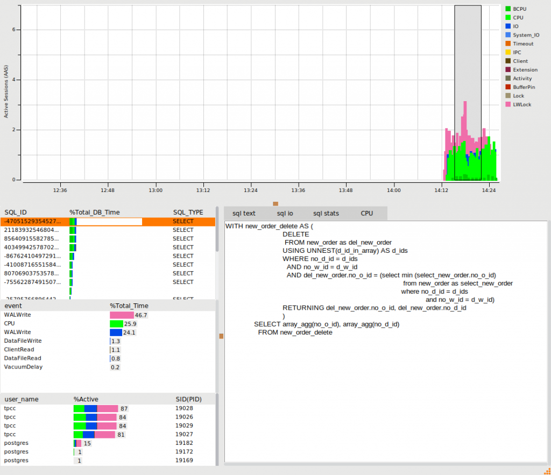Viewport: 551px width, 475px height.
Task: Click the resize grip in bottom-right corner
Action: [547, 471]
